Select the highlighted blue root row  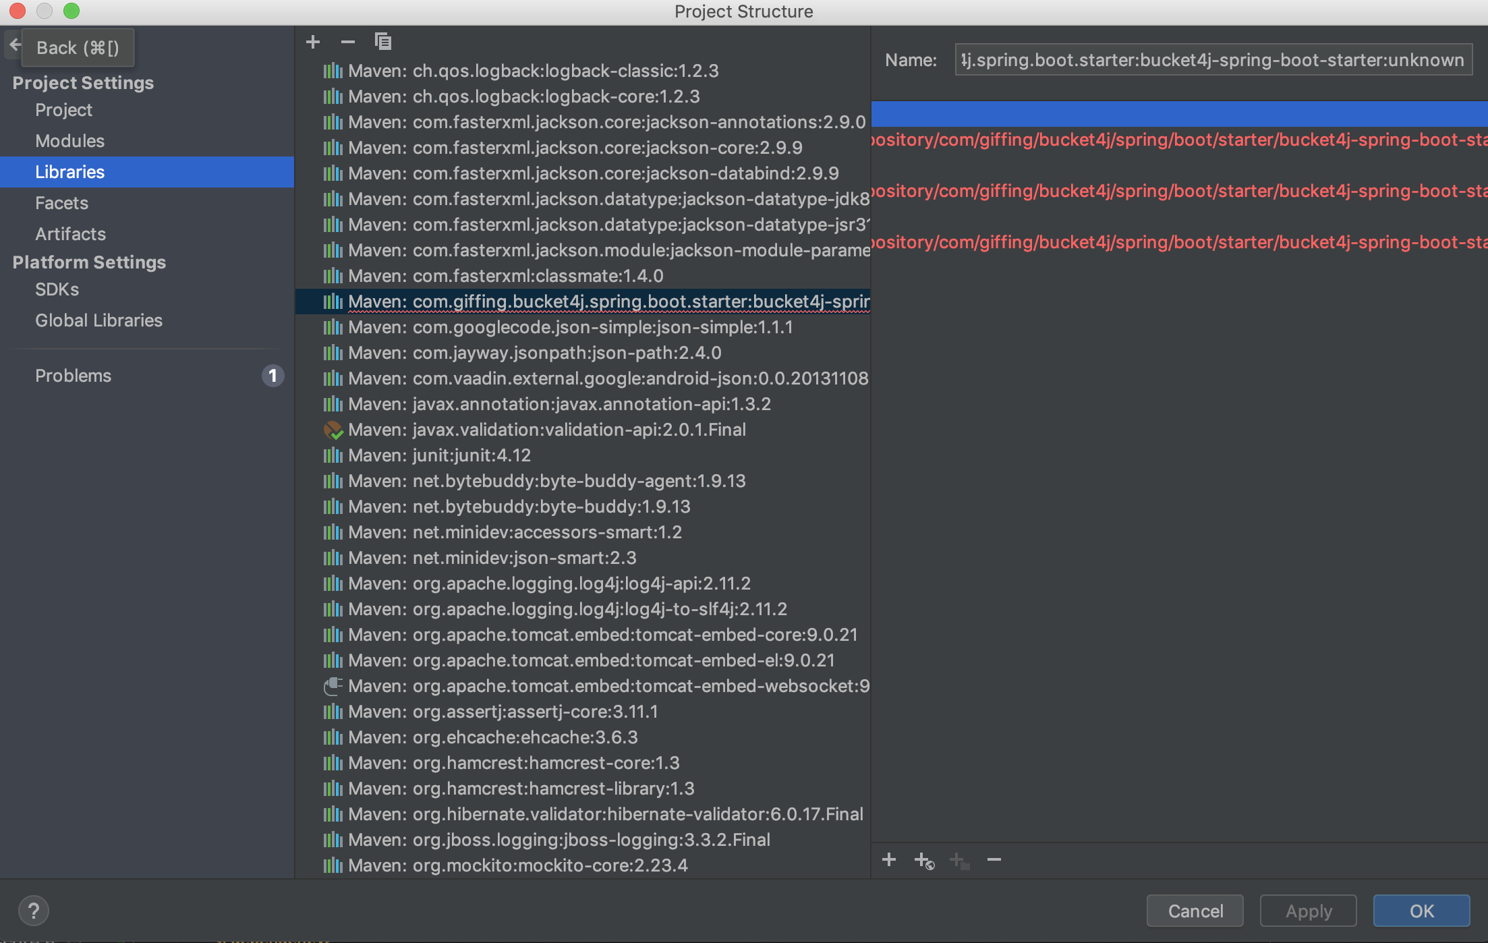(x=1179, y=114)
